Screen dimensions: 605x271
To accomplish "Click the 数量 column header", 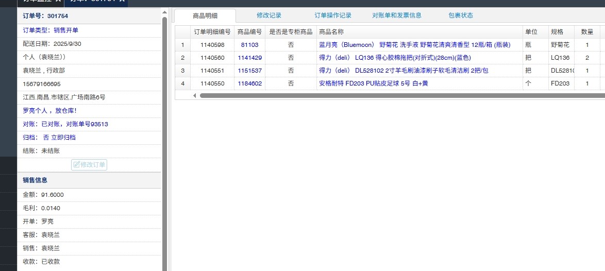I will (587, 32).
